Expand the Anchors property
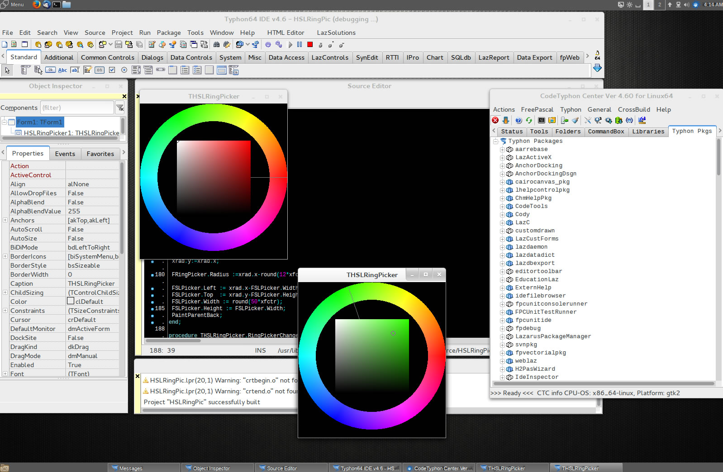The width and height of the screenshot is (723, 472). 5,220
